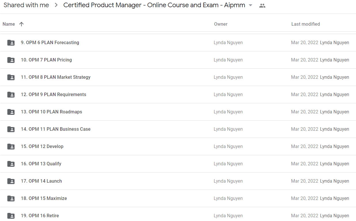This screenshot has width=356, height=221.
Task: Click the folder icon for OPM 11 PLAN Business Case
Action: [x=11, y=129]
